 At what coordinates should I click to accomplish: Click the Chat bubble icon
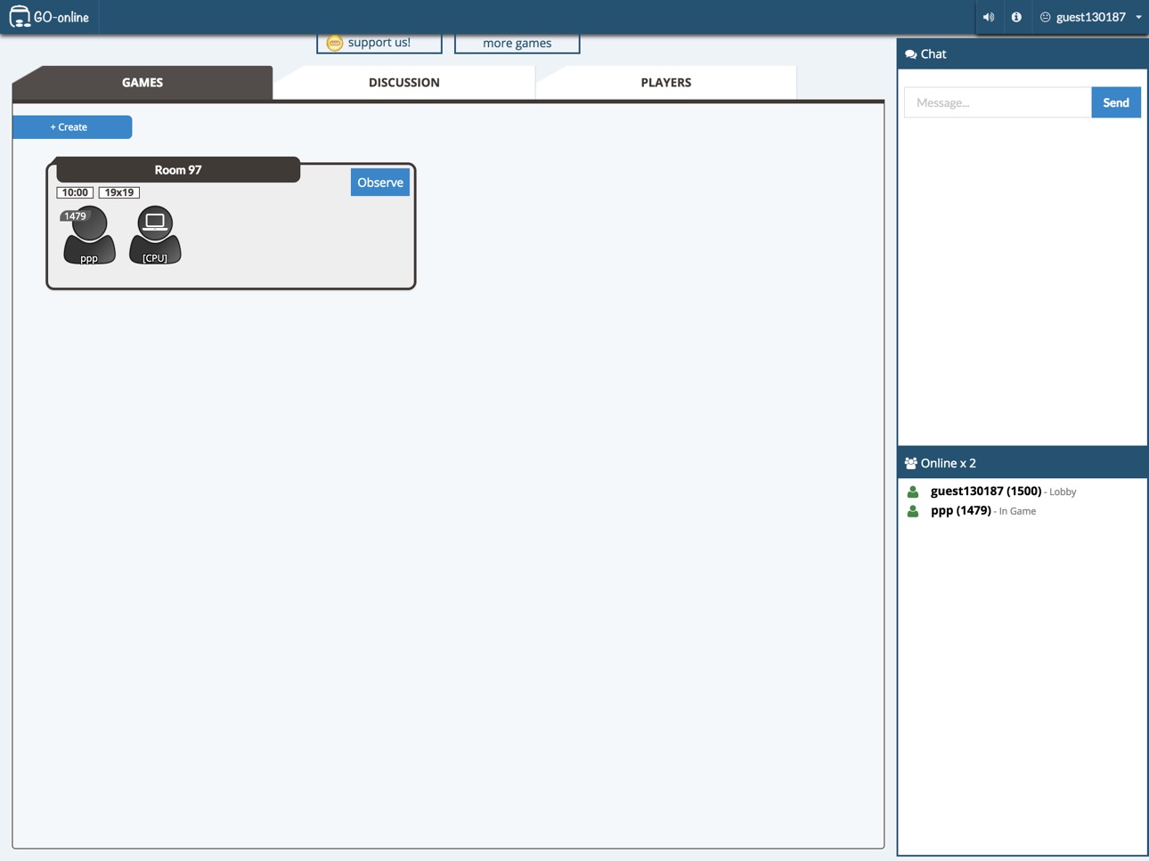910,54
